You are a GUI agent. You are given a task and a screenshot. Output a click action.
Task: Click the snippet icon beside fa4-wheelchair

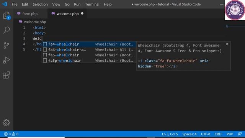[x=45, y=44]
